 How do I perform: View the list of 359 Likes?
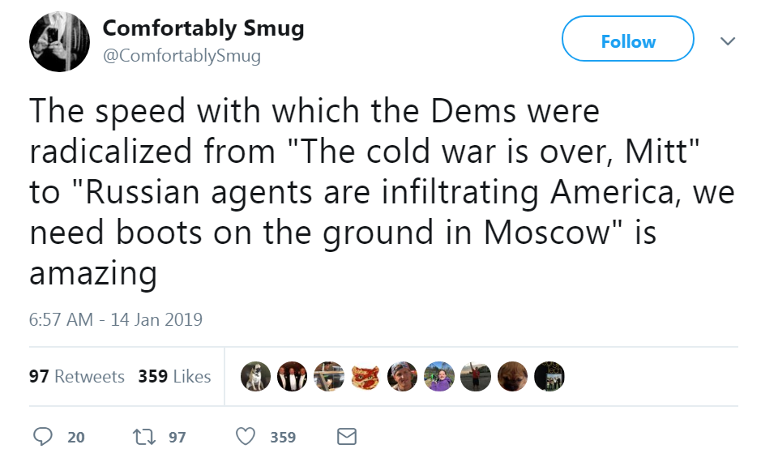click(175, 376)
